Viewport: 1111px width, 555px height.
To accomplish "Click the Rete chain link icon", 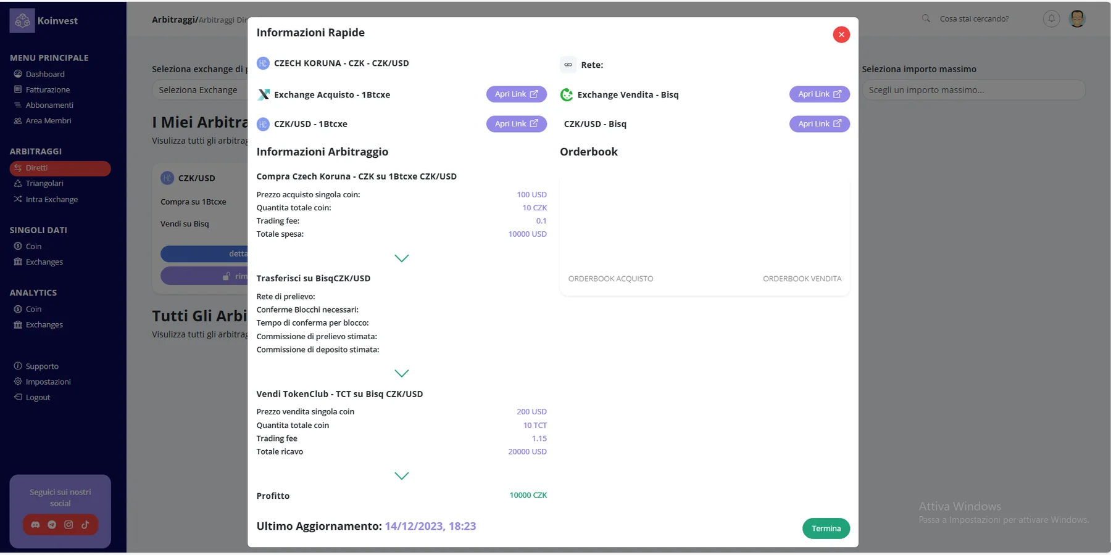I will [568, 65].
